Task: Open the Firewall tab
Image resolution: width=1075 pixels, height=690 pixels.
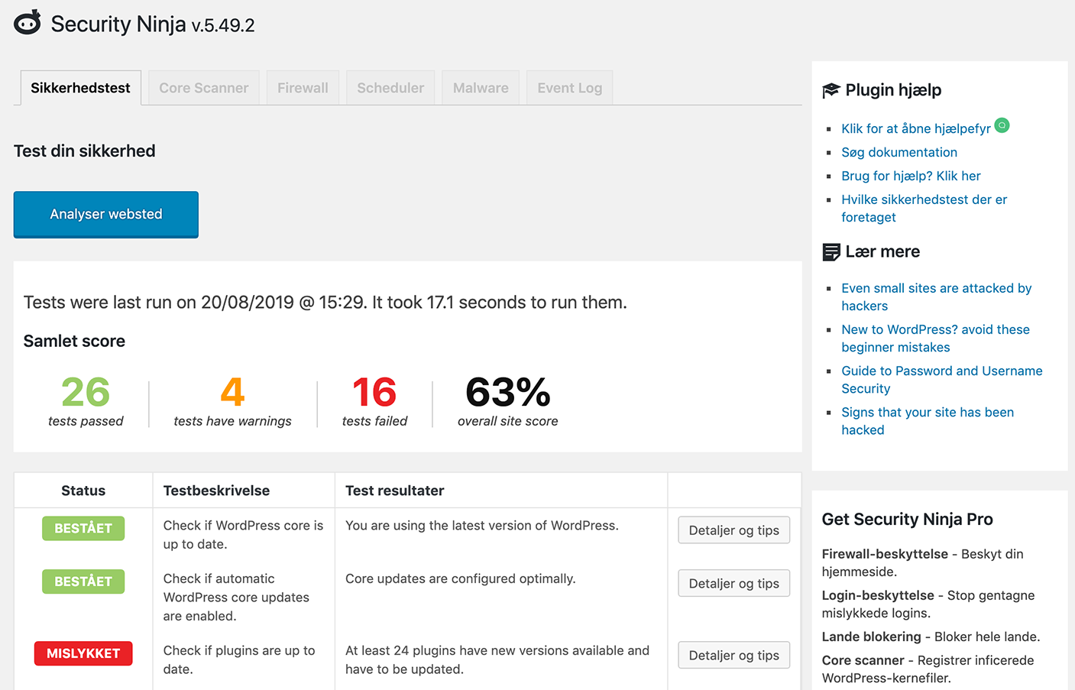Action: click(x=303, y=87)
